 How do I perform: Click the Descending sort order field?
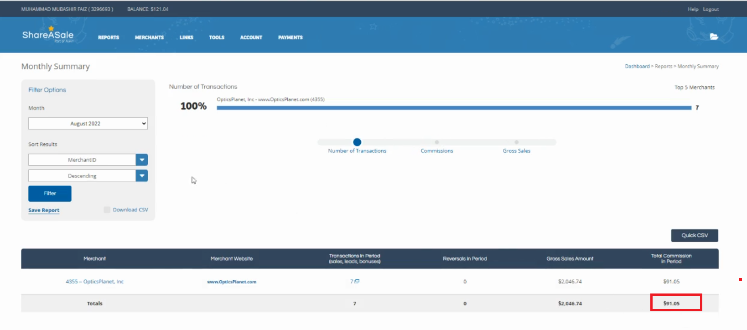tap(82, 176)
